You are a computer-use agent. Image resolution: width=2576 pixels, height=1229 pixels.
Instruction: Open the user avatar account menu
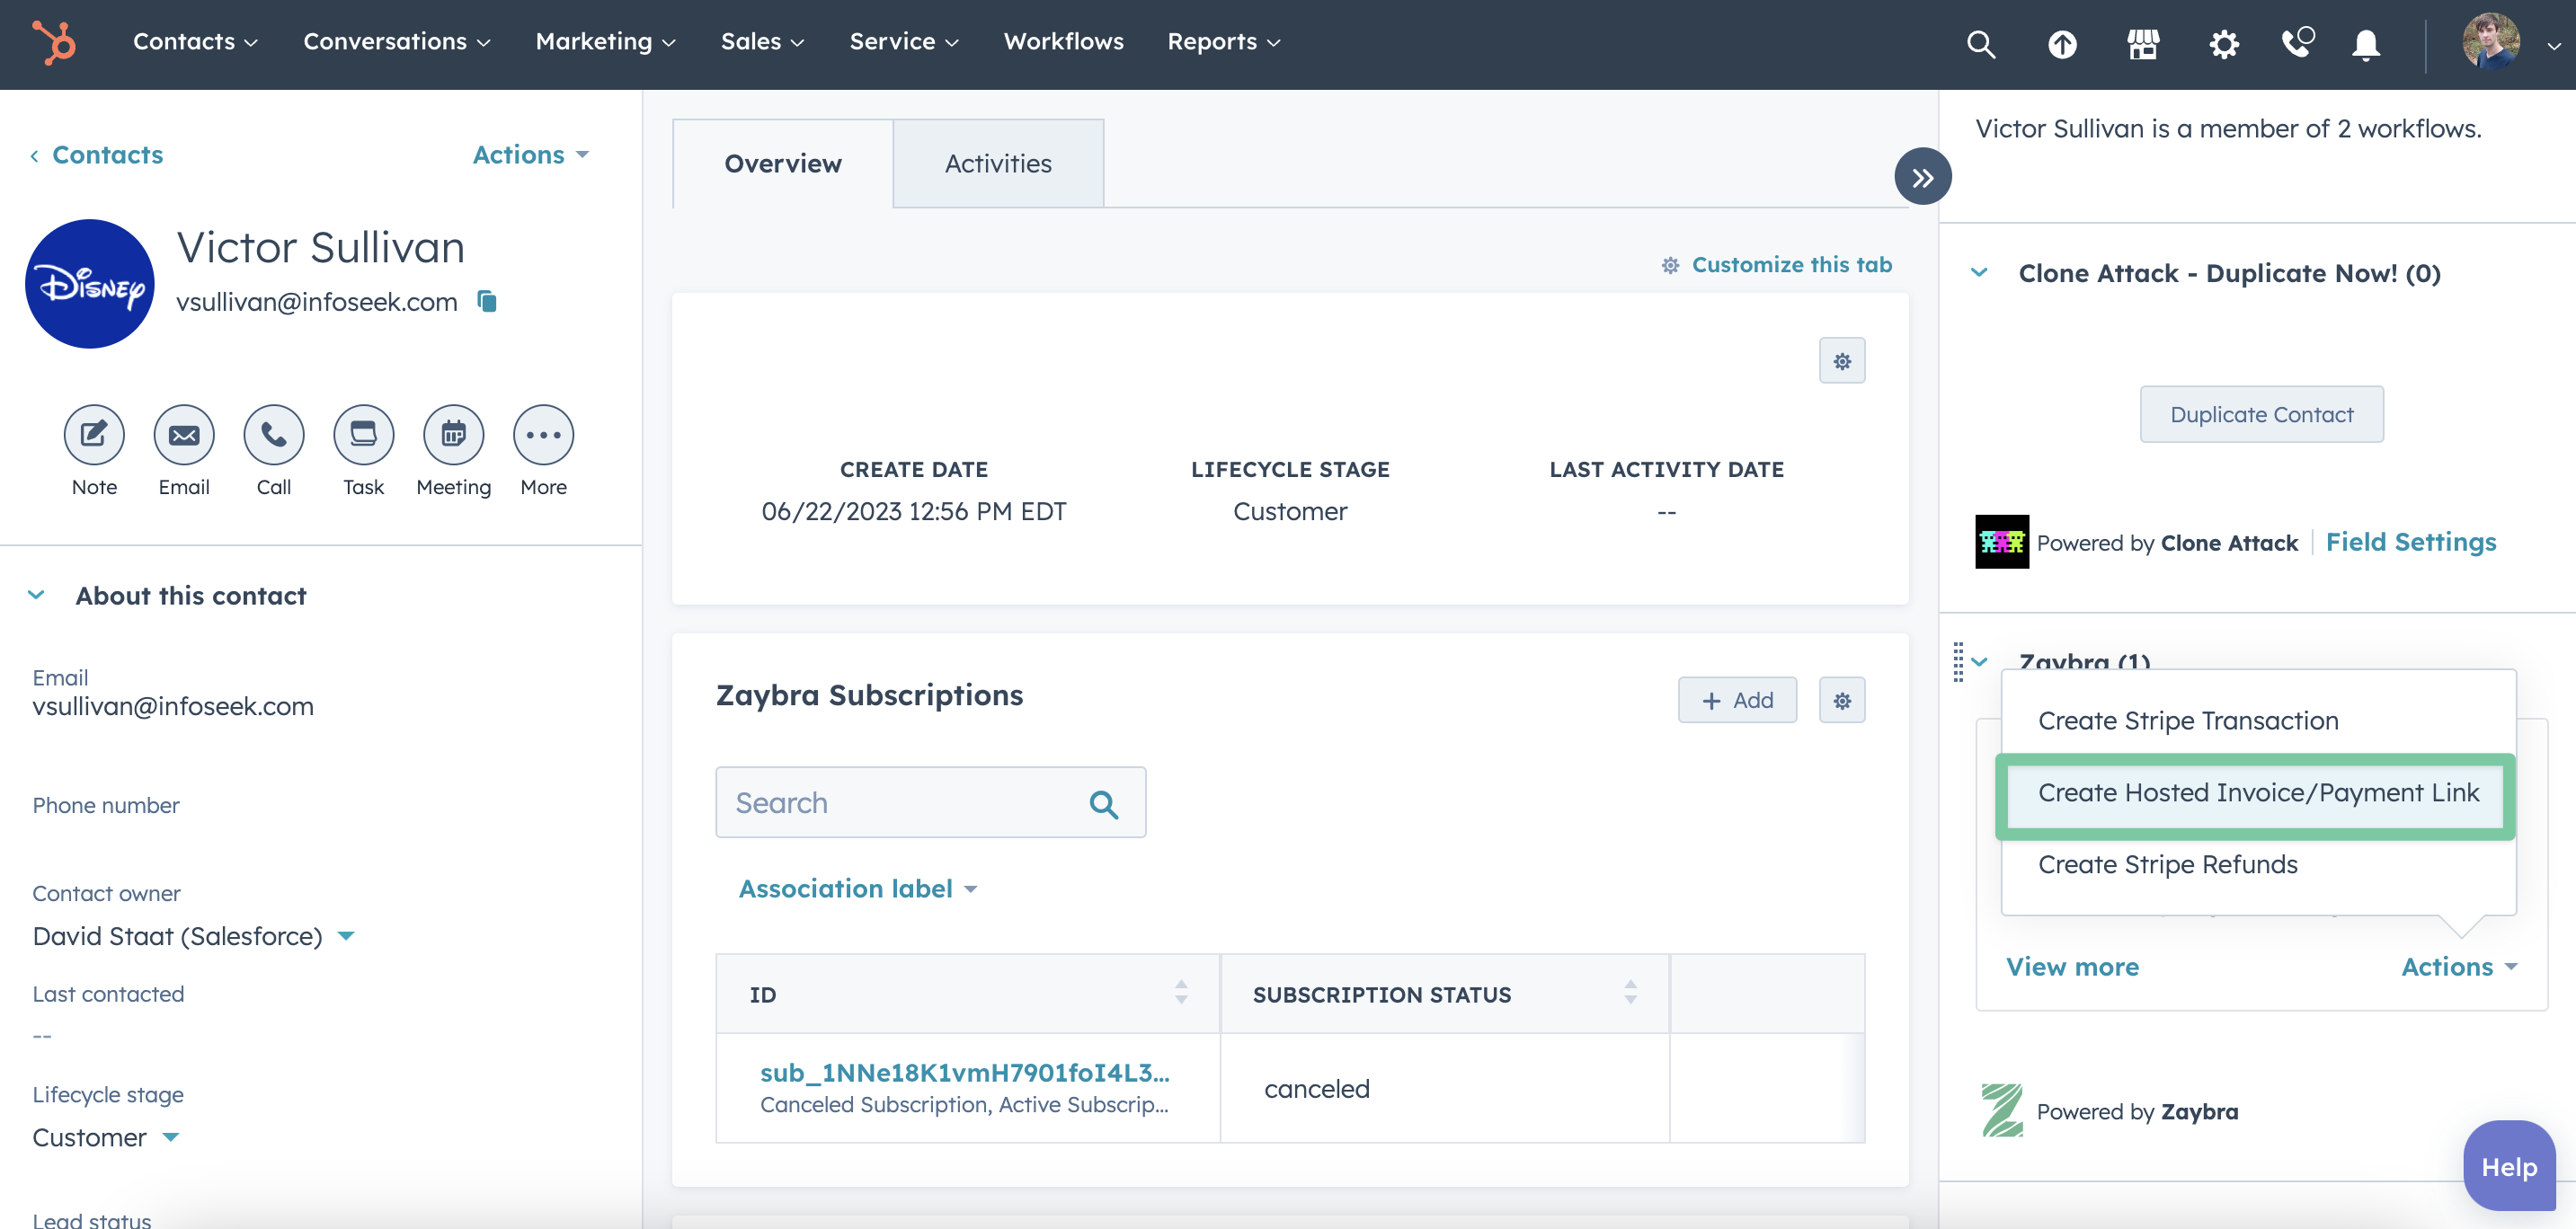tap(2490, 41)
